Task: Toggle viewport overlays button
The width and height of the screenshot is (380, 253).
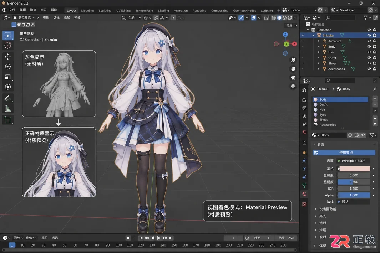Action: click(253, 18)
